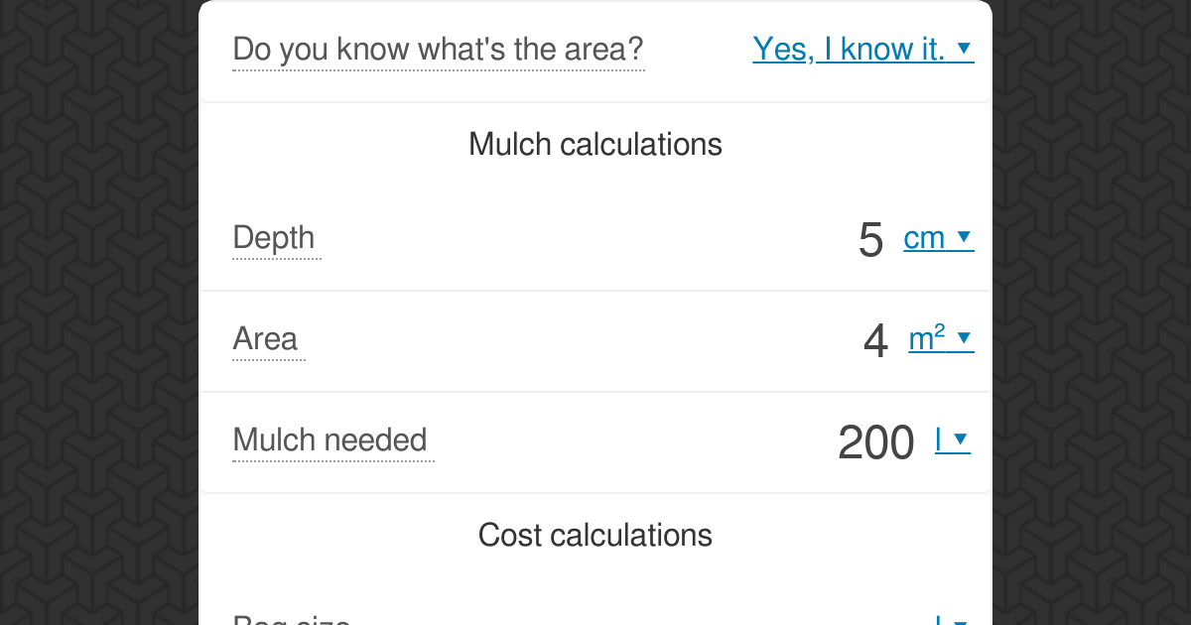Open the "Yes, I know it." dropdown
Image resolution: width=1191 pixels, height=625 pixels.
(862, 49)
